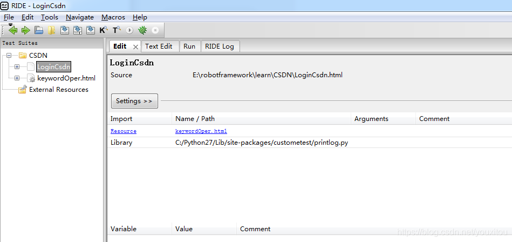Run tests in debug mode with bug icon

point(142,30)
